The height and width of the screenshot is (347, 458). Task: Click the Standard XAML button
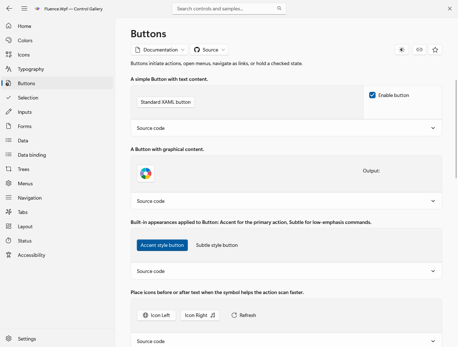(166, 102)
